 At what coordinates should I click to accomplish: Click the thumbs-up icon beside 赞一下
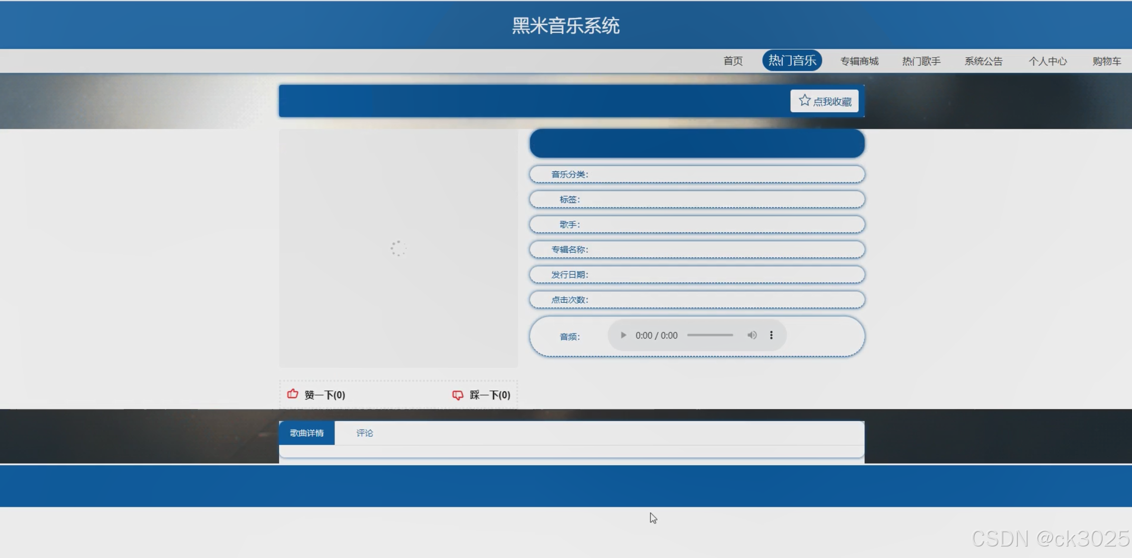tap(293, 394)
